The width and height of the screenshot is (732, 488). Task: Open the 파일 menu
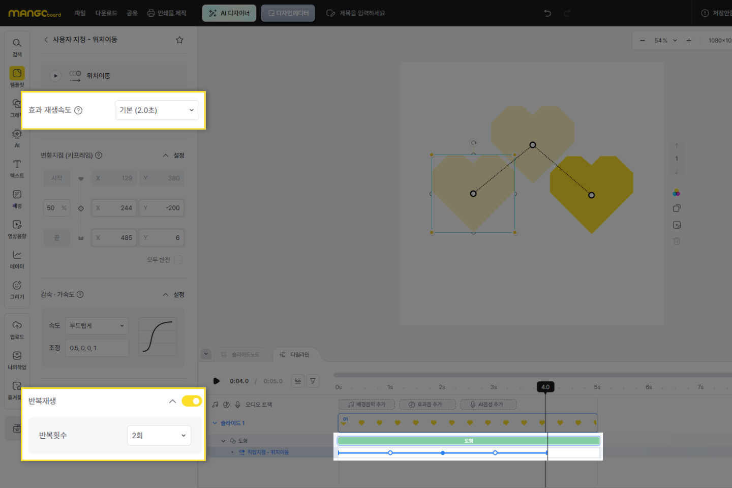(80, 13)
